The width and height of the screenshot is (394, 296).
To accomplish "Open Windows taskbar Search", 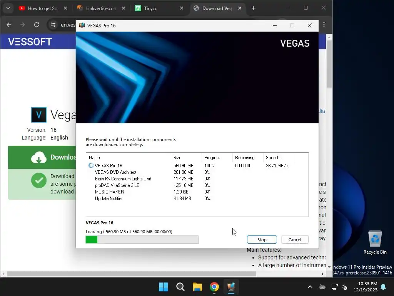I will 180,287.
